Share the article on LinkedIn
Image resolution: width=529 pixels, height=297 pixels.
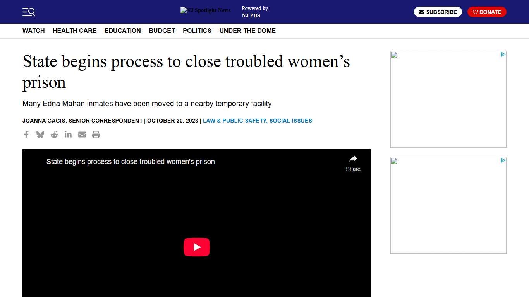[x=68, y=135]
